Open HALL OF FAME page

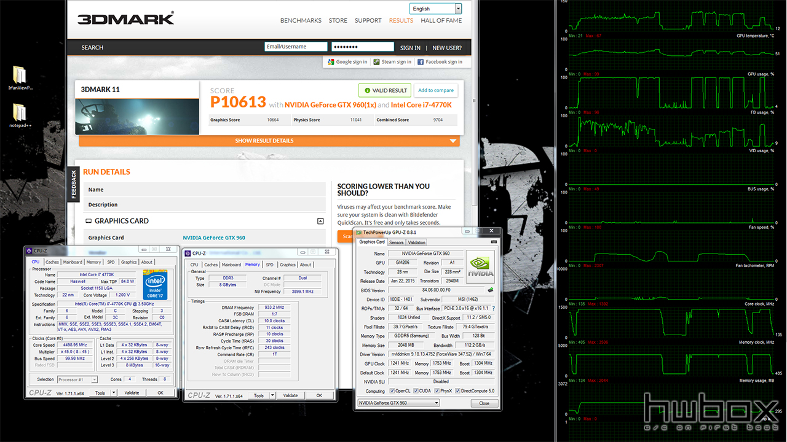[x=441, y=20]
